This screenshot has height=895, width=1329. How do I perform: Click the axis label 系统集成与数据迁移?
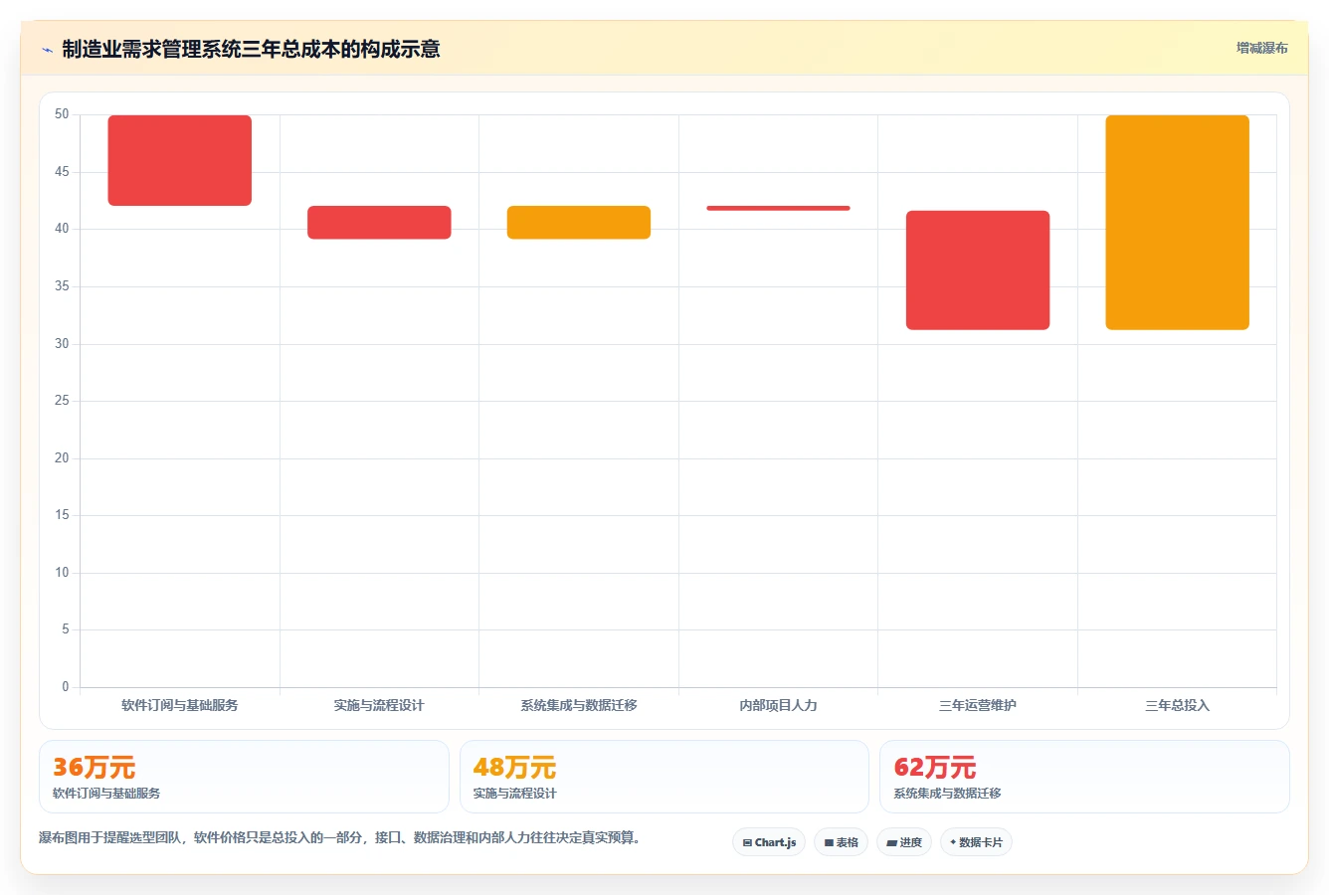(x=579, y=705)
